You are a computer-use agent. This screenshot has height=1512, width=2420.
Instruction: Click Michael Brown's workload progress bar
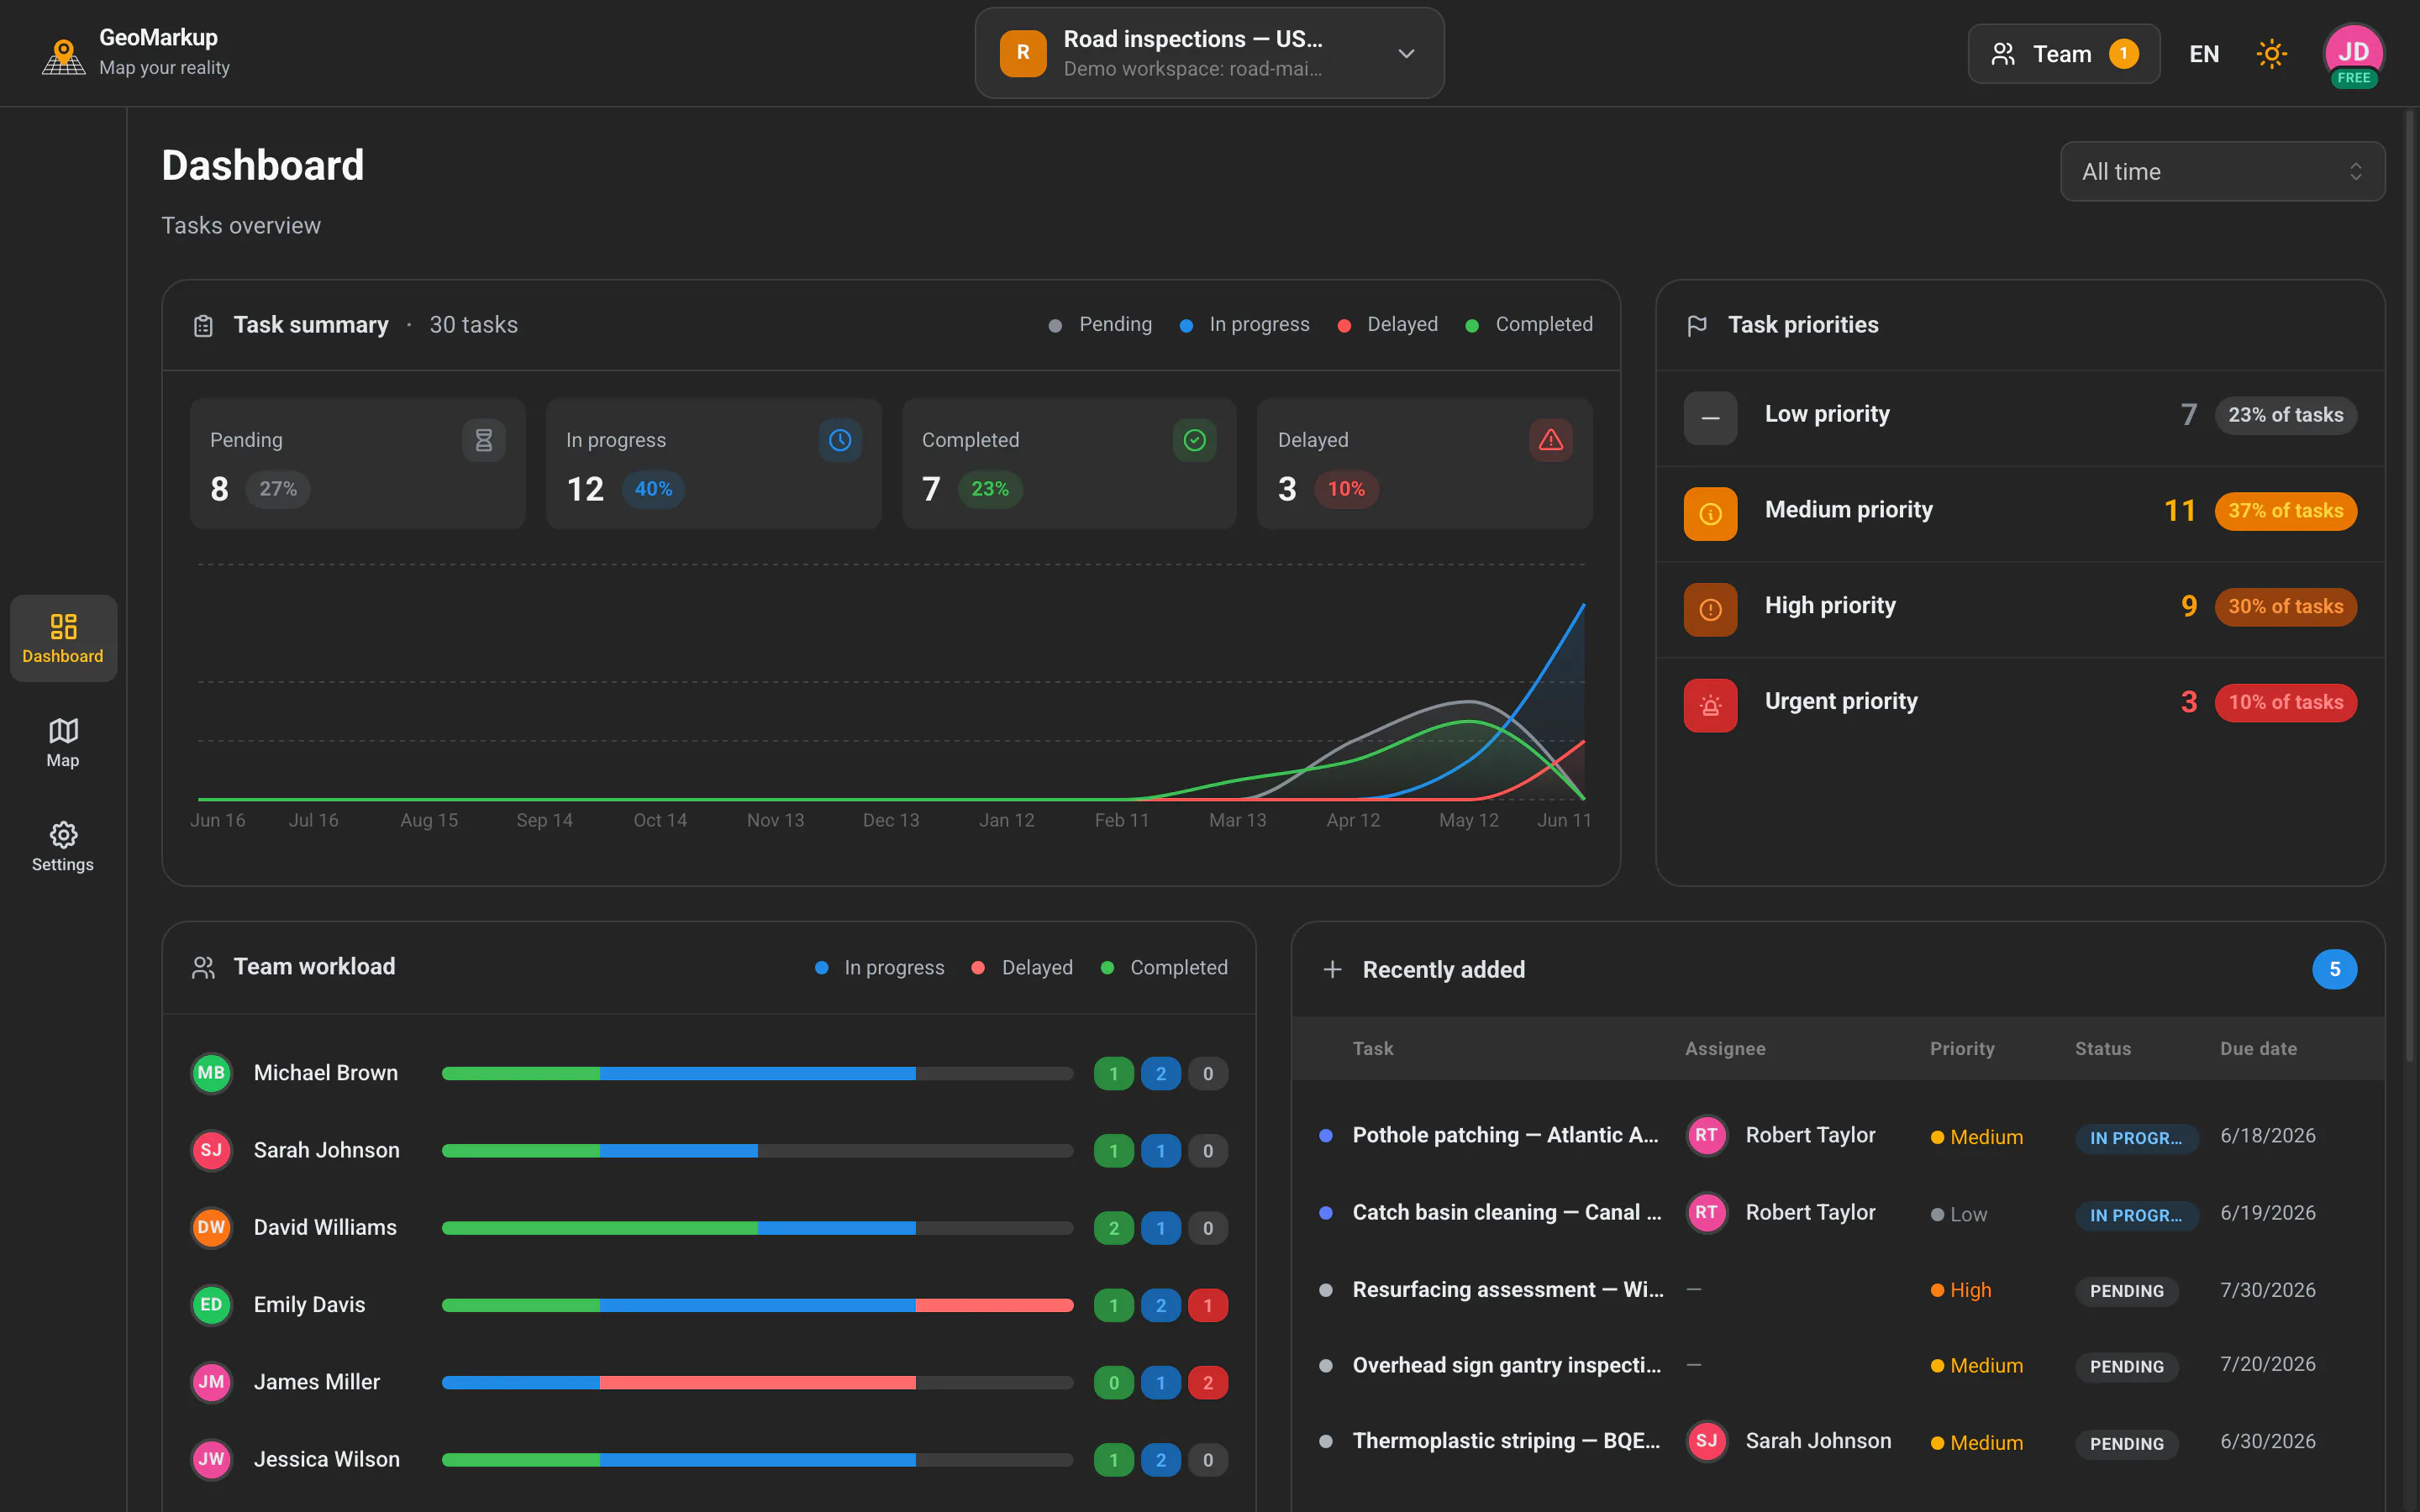pyautogui.click(x=757, y=1074)
